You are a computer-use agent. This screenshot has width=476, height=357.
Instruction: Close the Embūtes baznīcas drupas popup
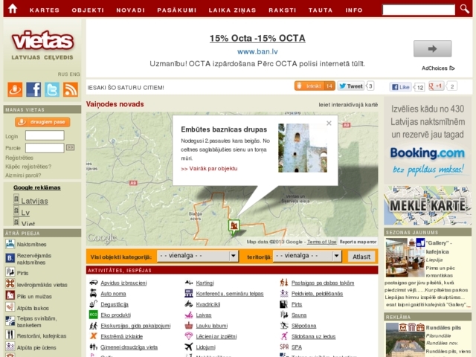(329, 123)
